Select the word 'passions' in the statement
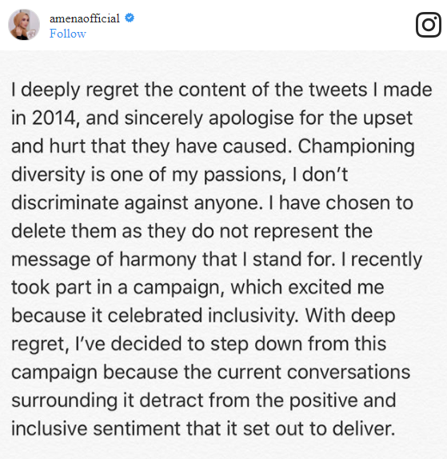Screen dimensions: 447x459 click(244, 175)
